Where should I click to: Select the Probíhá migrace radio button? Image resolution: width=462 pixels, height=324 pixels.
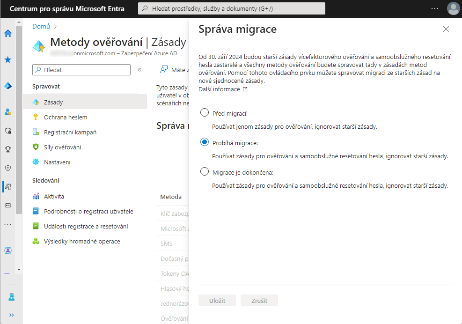pos(205,142)
